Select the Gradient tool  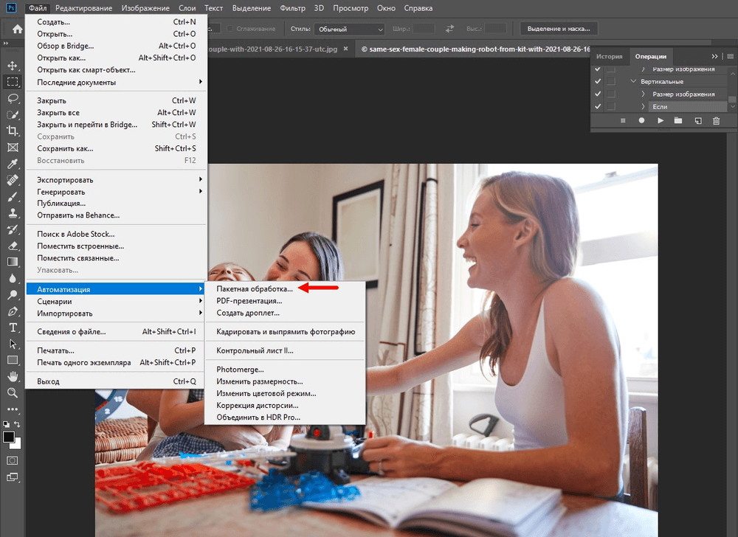point(13,262)
